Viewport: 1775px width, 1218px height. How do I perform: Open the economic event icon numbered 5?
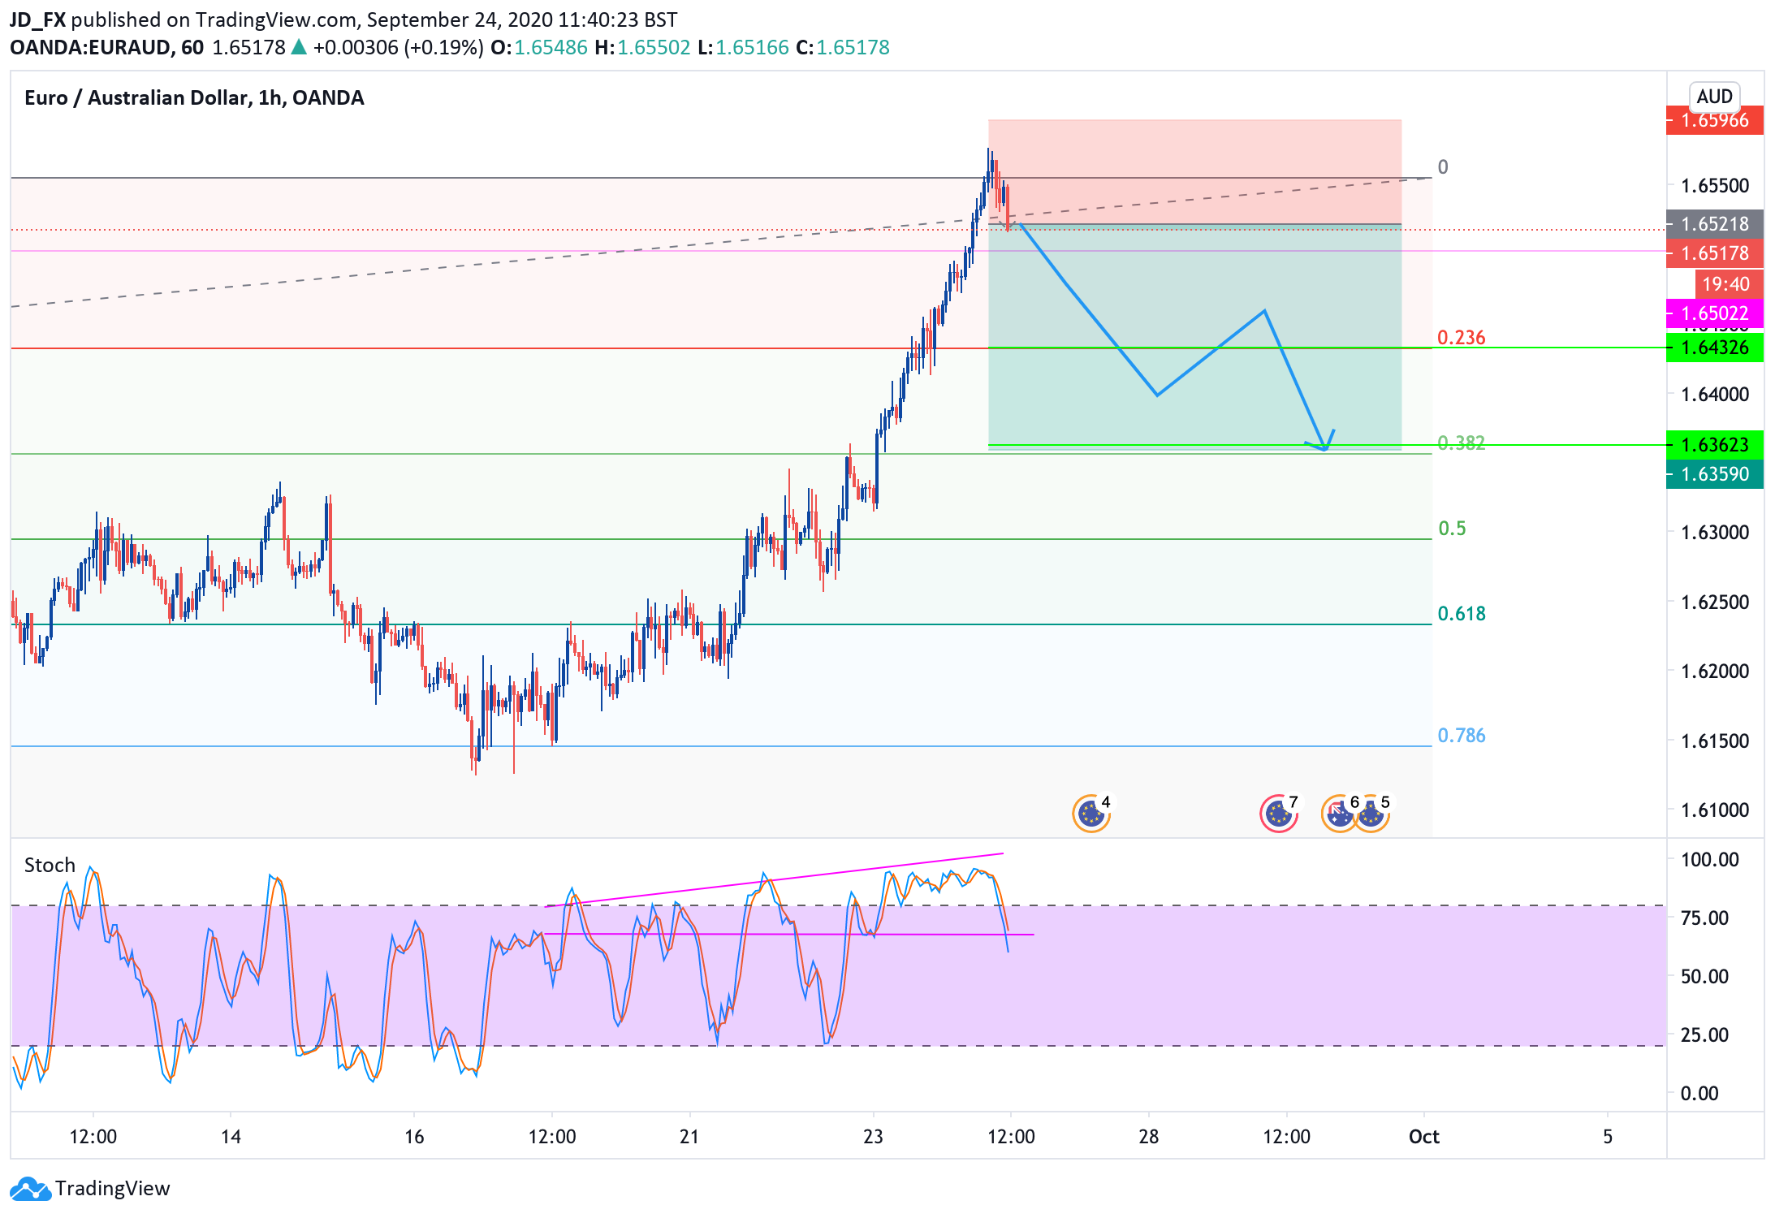pos(1372,814)
